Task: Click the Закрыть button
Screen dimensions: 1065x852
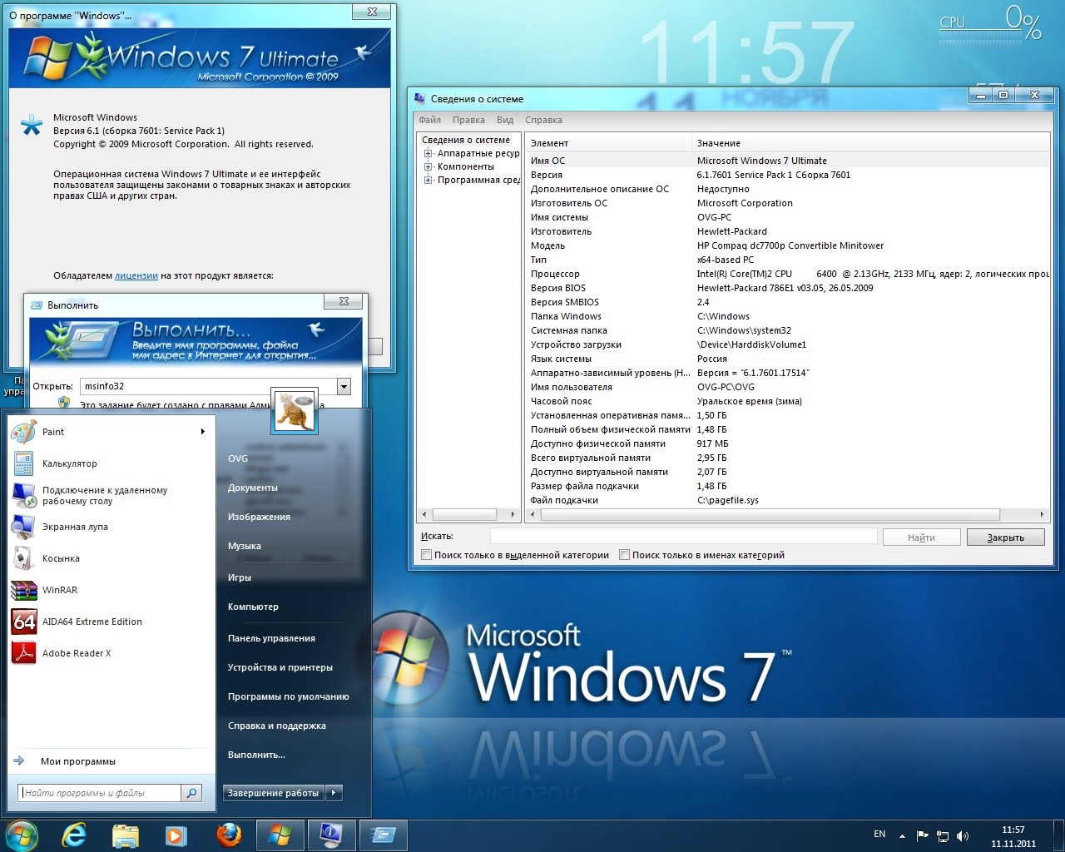Action: [x=1006, y=537]
